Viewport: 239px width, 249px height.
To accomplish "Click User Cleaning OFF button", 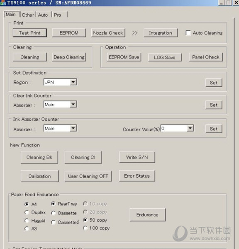I will 88,176.
